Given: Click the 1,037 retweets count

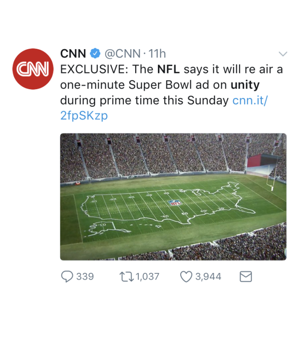Looking at the screenshot, I should click(148, 277).
